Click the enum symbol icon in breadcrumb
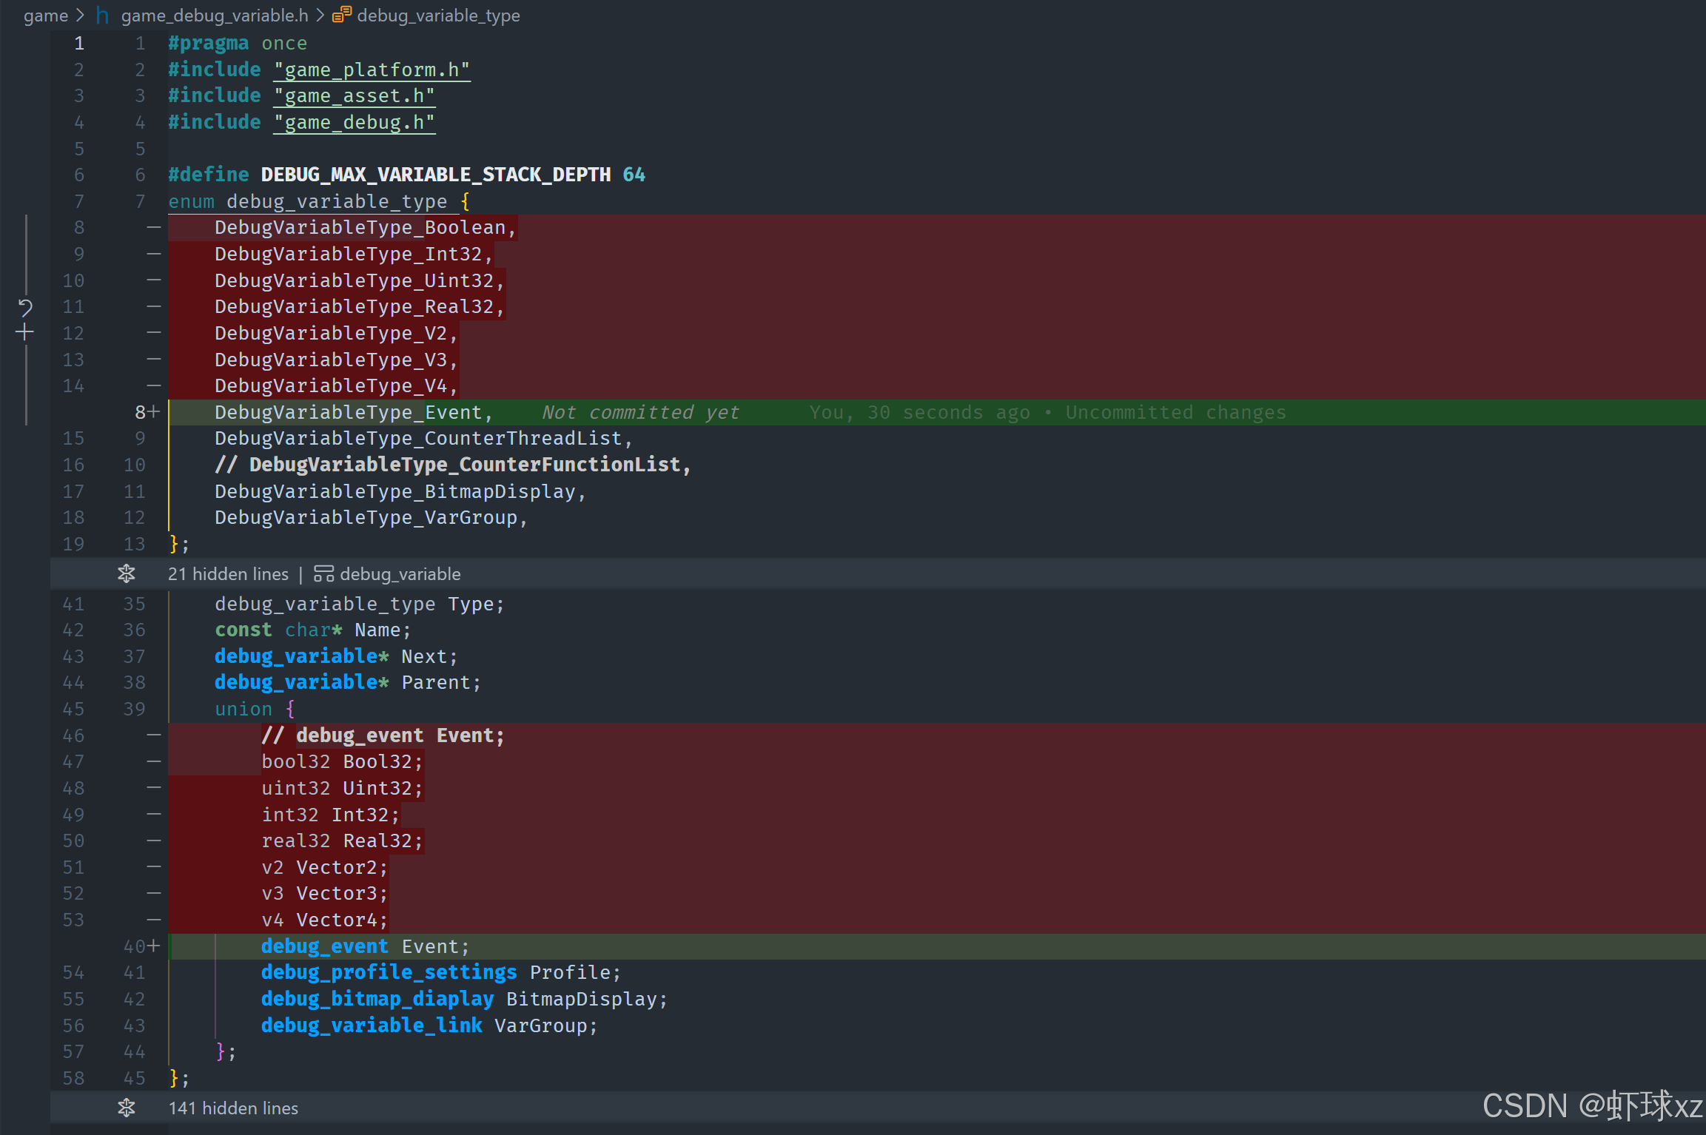Screen dimensions: 1706x1135 point(341,15)
